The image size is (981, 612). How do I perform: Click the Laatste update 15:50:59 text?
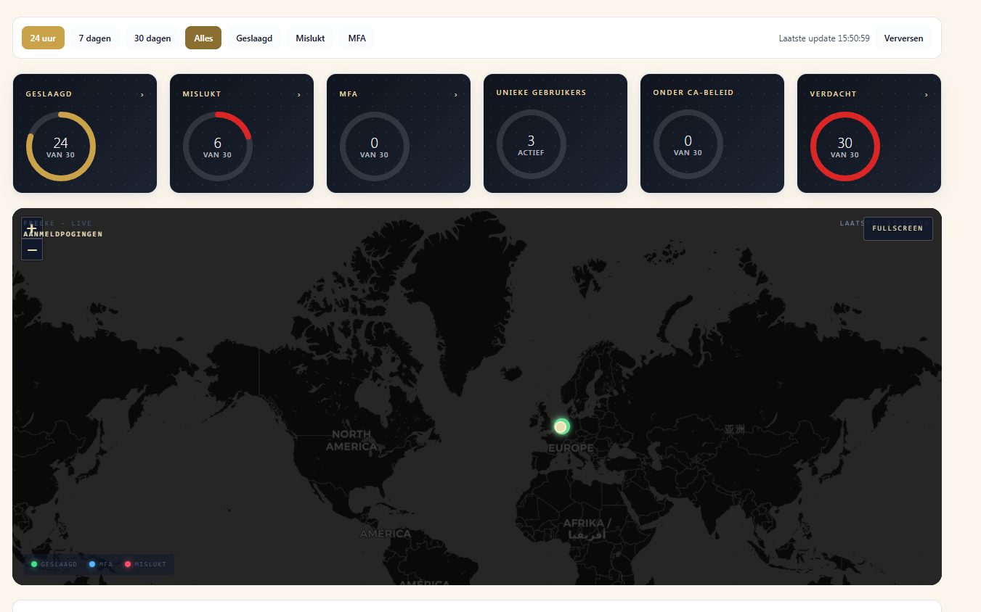(824, 38)
